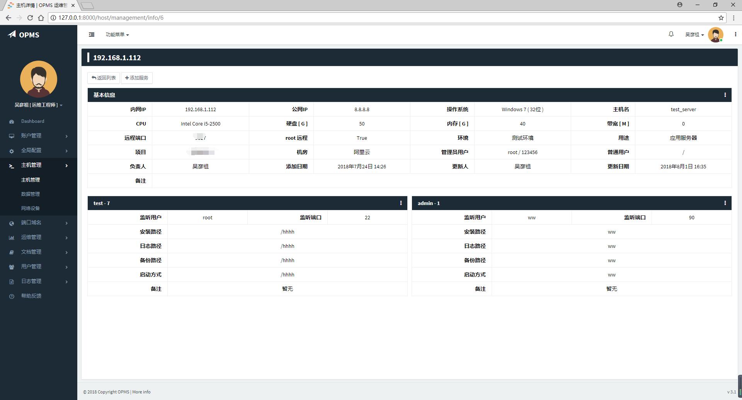Viewport: 742px width, 400px height.
Task: Click the 账户管理 monitor icon
Action: click(12, 136)
